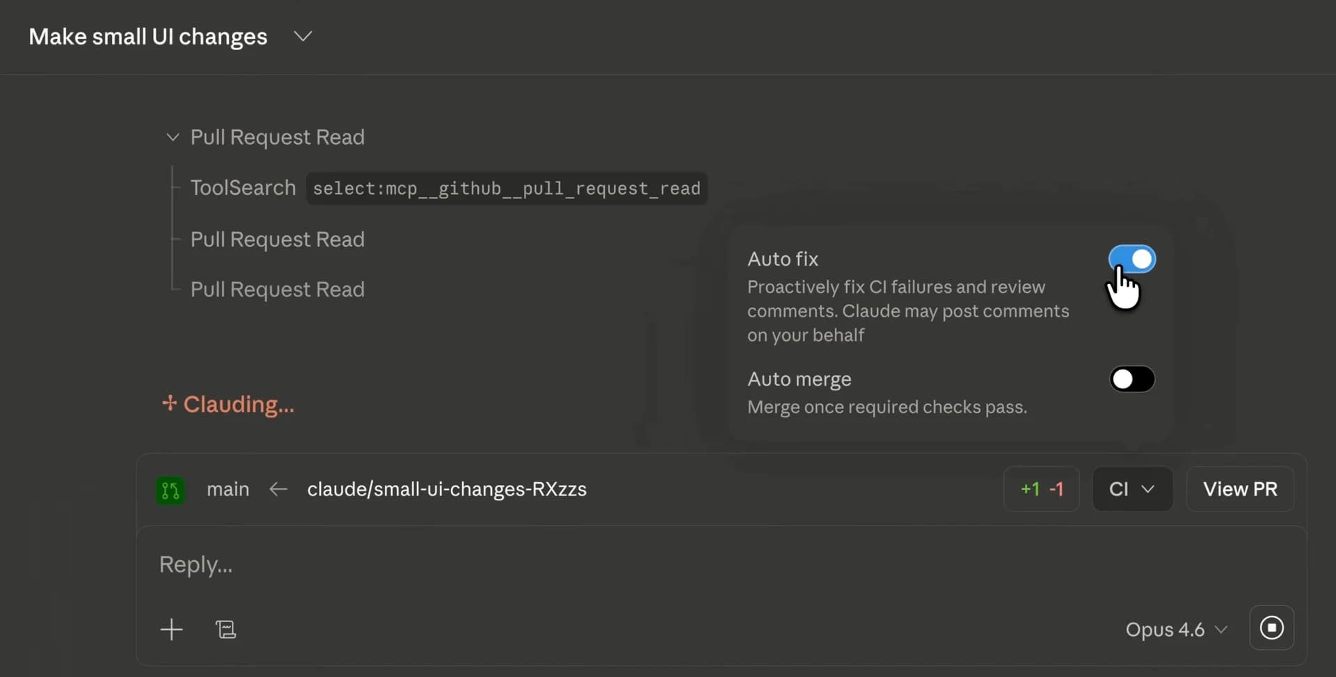The width and height of the screenshot is (1336, 677).
Task: Disable the Auto fix toggle
Action: [x=1131, y=259]
